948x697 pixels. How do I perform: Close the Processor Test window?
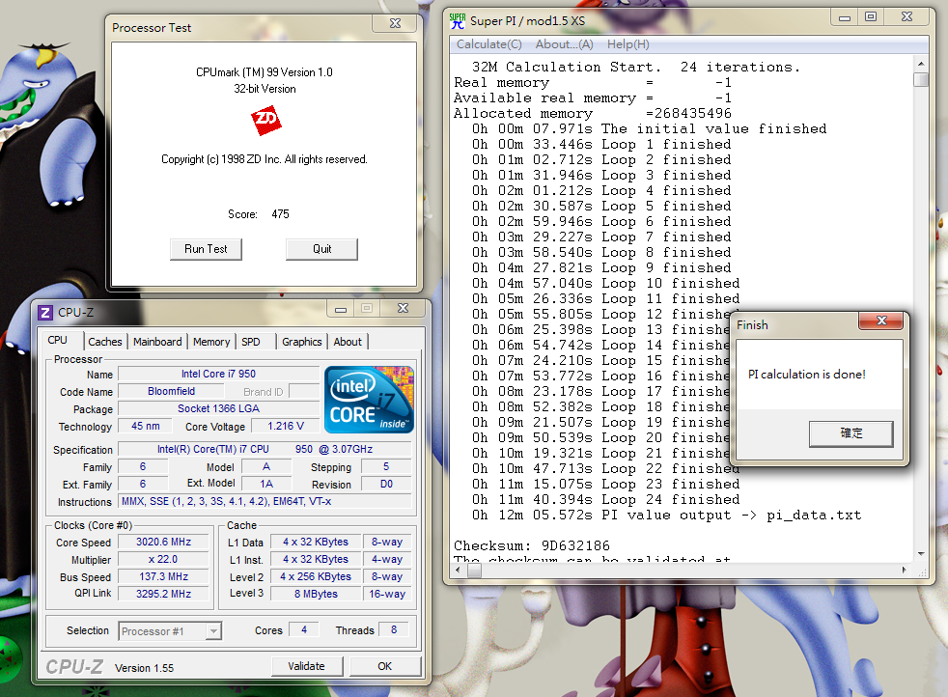[x=396, y=23]
